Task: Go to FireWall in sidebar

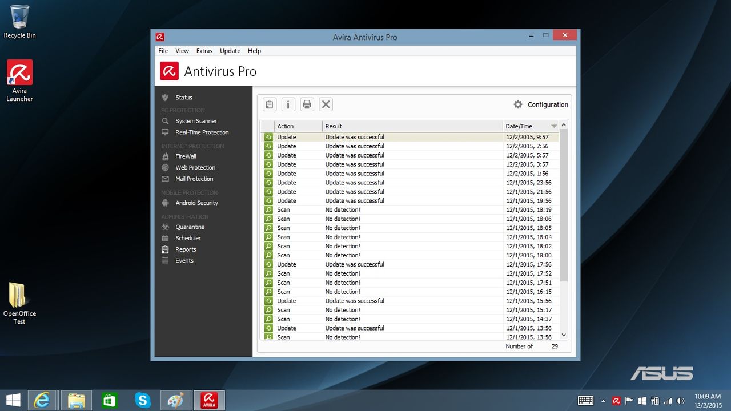Action: tap(186, 156)
